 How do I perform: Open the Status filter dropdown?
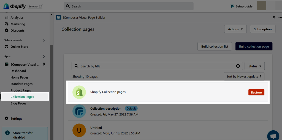coord(255,66)
